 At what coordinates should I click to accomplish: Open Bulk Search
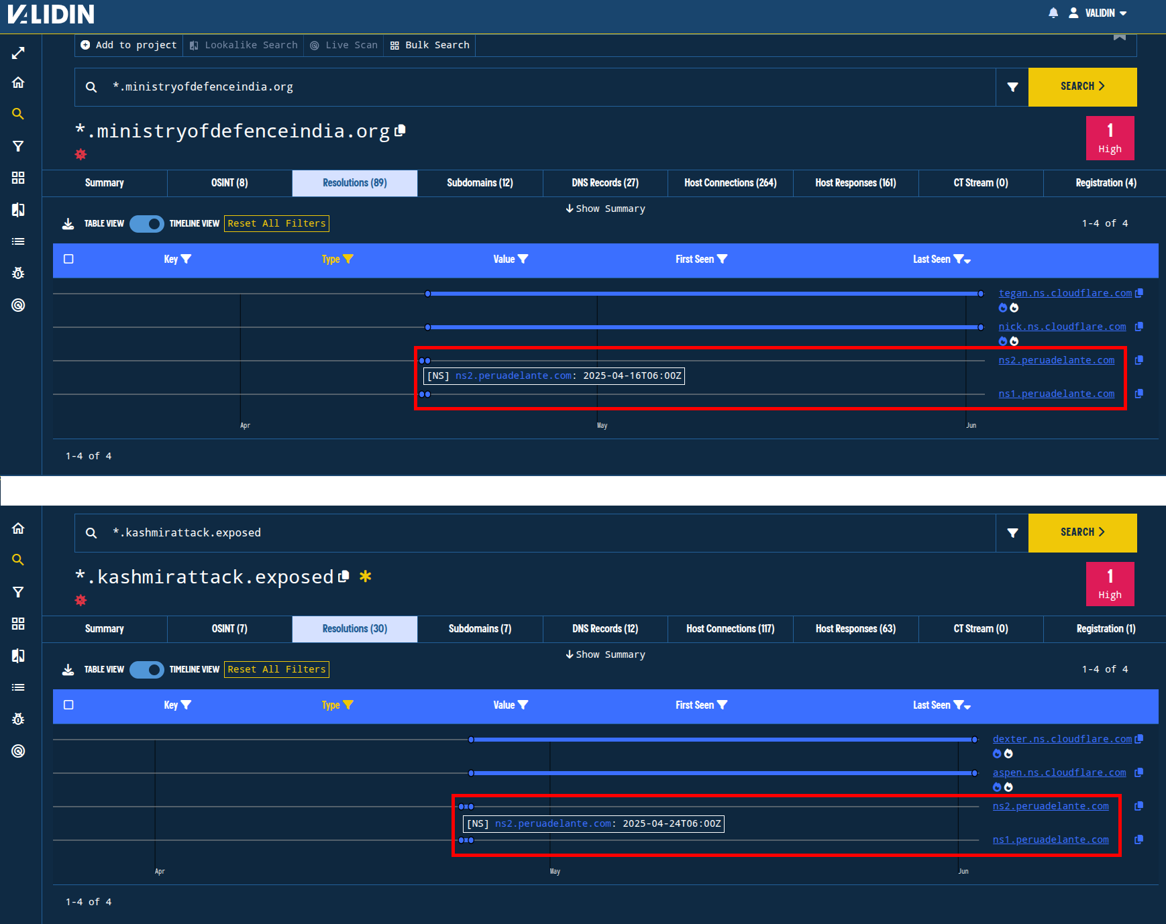click(x=430, y=45)
